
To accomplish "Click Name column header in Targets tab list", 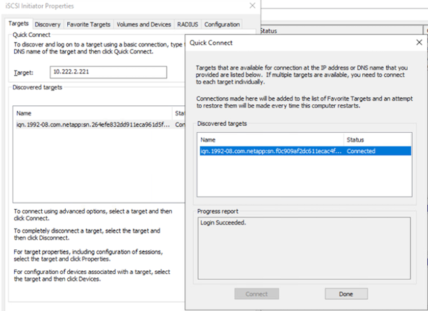I will pos(93,114).
